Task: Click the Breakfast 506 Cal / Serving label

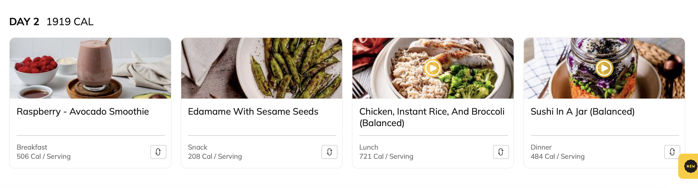Action: click(x=44, y=152)
